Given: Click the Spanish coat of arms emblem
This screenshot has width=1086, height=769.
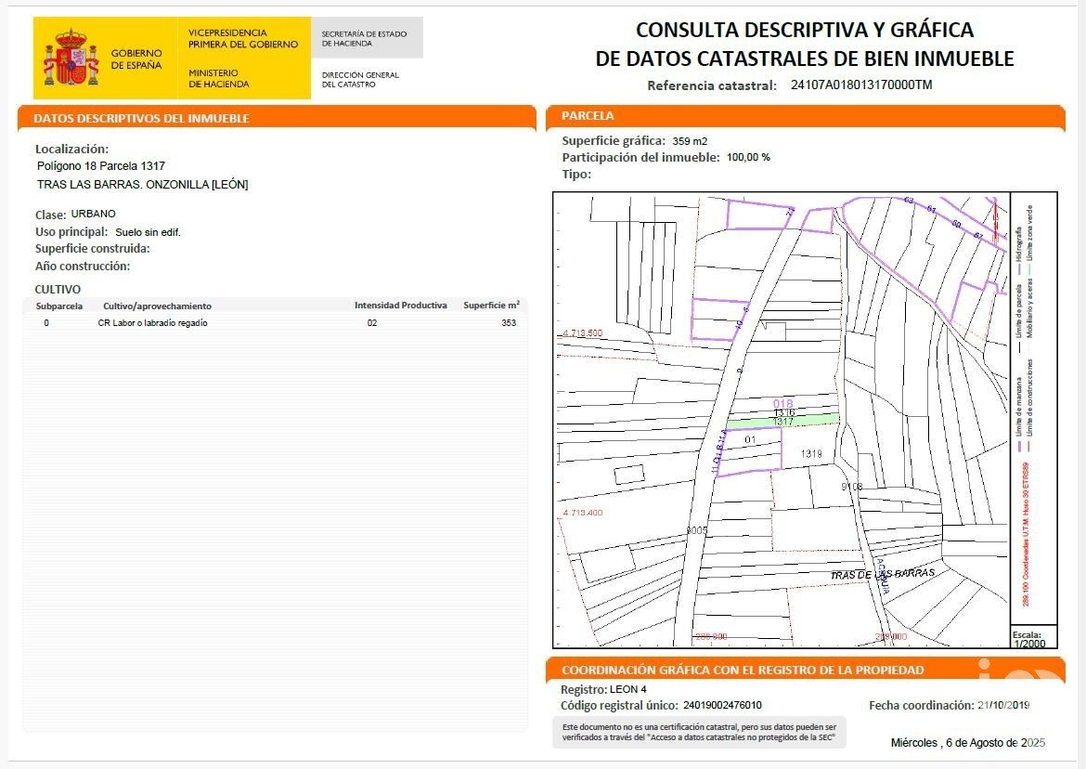Looking at the screenshot, I should (71, 58).
